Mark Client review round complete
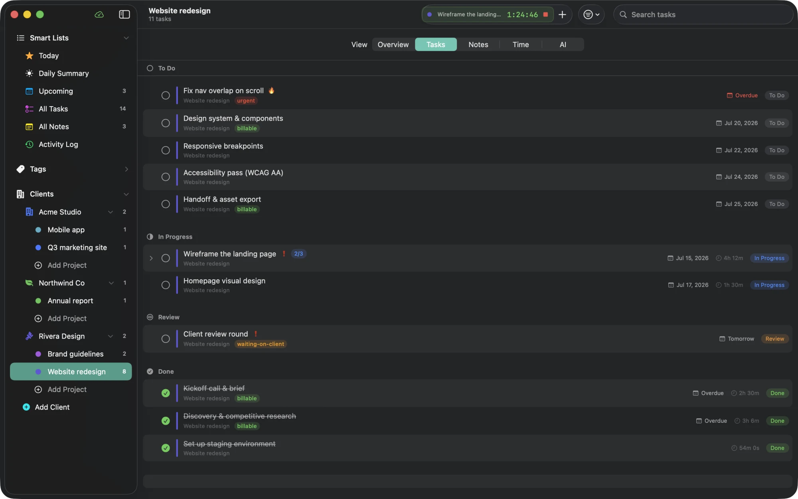The width and height of the screenshot is (798, 499). point(166,339)
